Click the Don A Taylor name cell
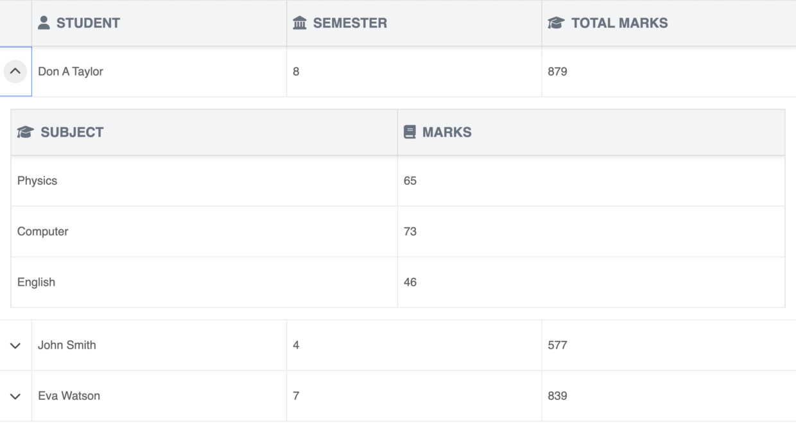Image resolution: width=796 pixels, height=423 pixels. pyautogui.click(x=71, y=71)
